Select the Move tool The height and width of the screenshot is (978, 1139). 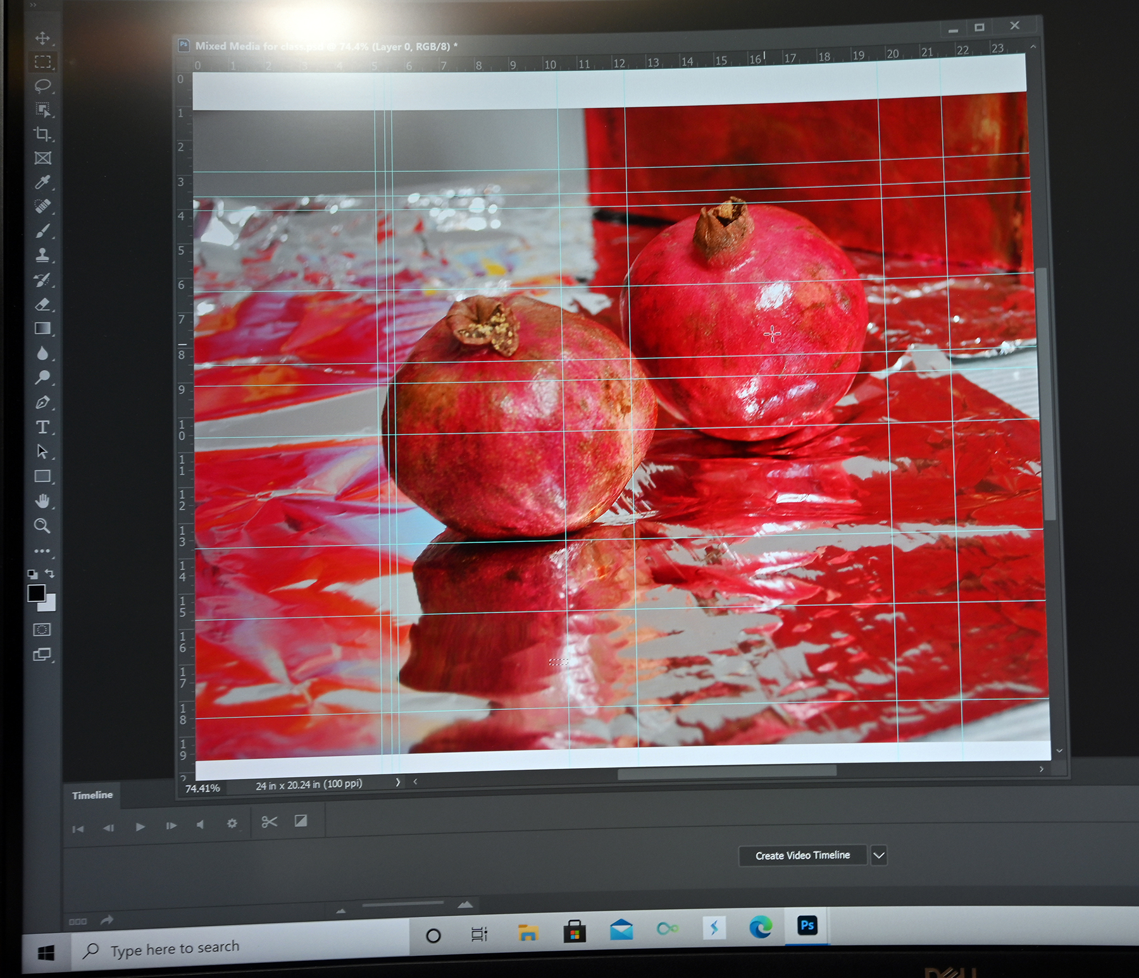(x=42, y=38)
